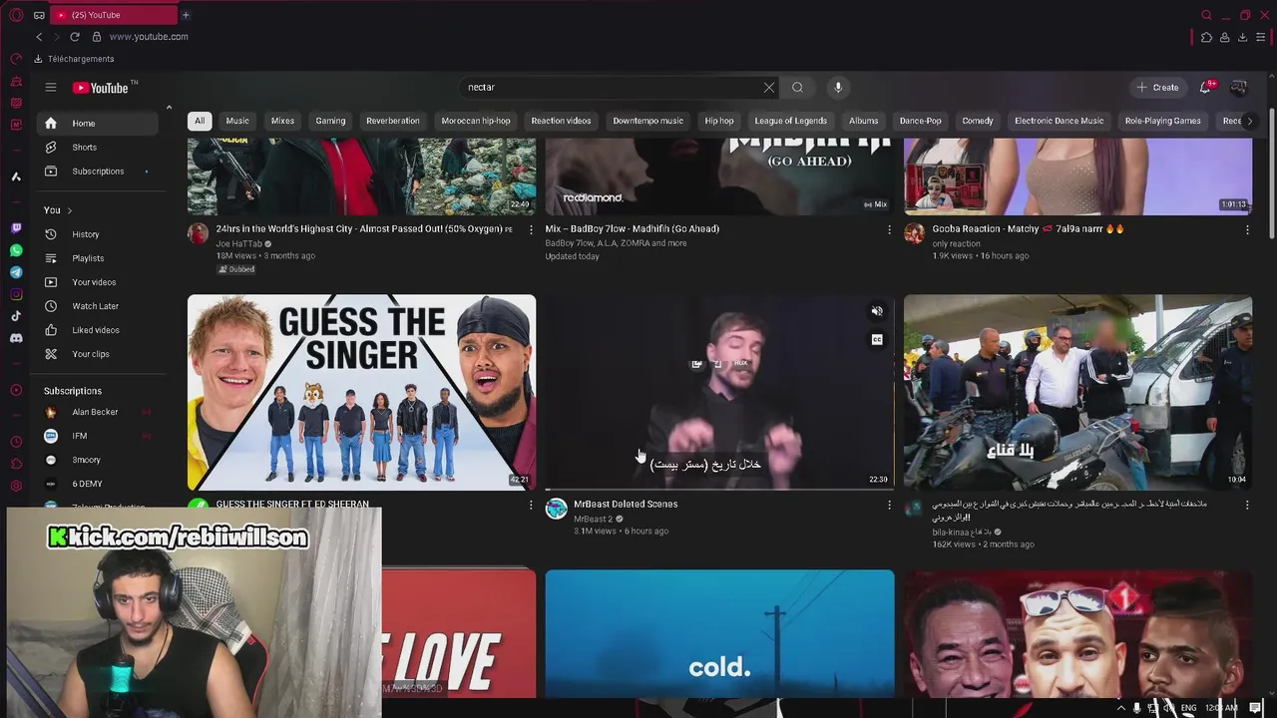The height and width of the screenshot is (718, 1277).
Task: Open the Guess The Singer thumbnail
Action: coord(361,392)
